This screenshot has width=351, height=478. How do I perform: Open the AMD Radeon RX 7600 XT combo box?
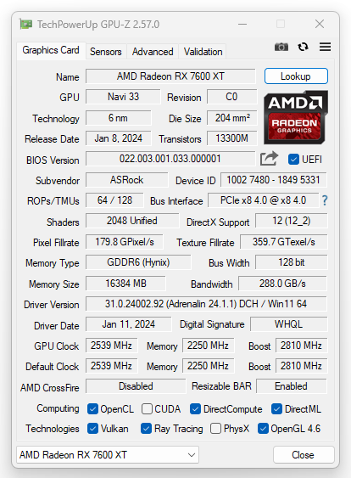pyautogui.click(x=108, y=455)
